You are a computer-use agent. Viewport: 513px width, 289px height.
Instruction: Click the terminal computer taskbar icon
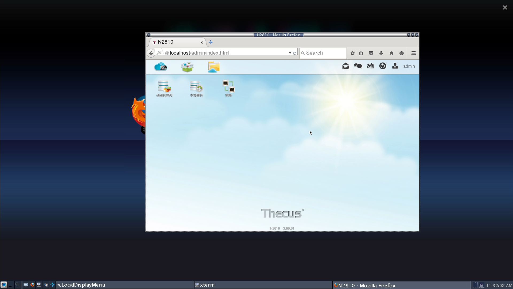point(39,285)
